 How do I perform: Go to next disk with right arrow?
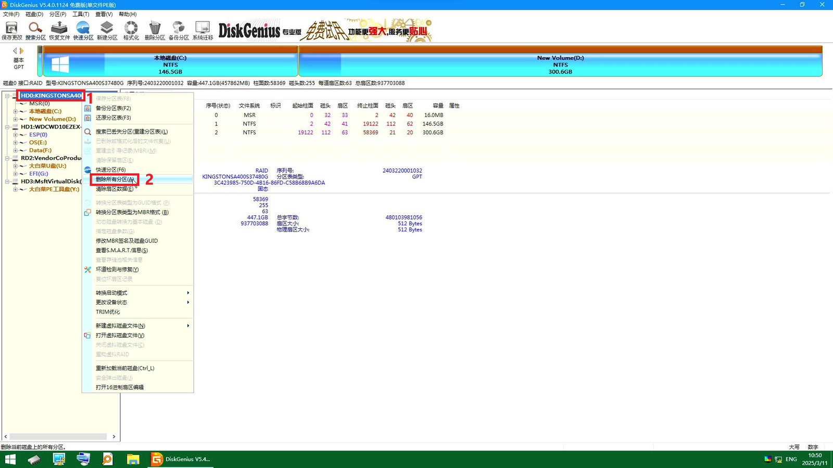(x=22, y=51)
